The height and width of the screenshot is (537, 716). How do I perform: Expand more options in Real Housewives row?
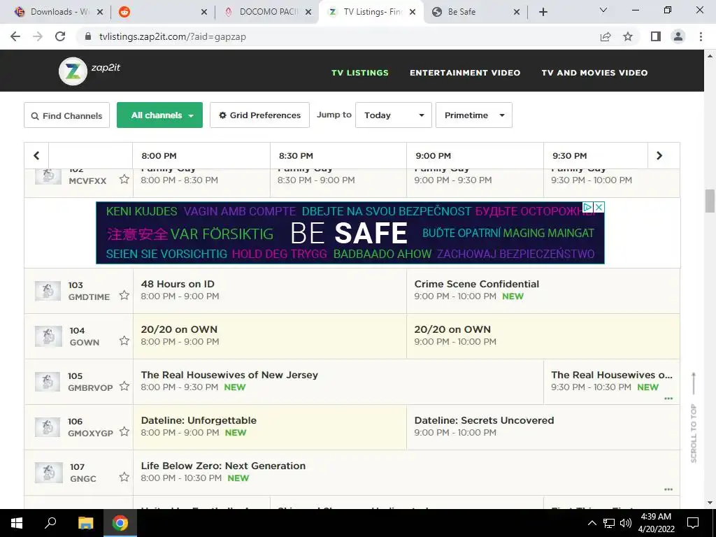668,399
